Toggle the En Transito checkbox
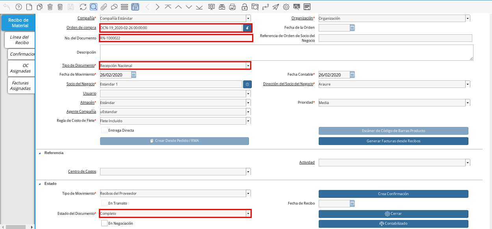 (x=104, y=203)
